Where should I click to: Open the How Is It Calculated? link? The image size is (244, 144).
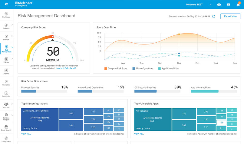[66, 68]
